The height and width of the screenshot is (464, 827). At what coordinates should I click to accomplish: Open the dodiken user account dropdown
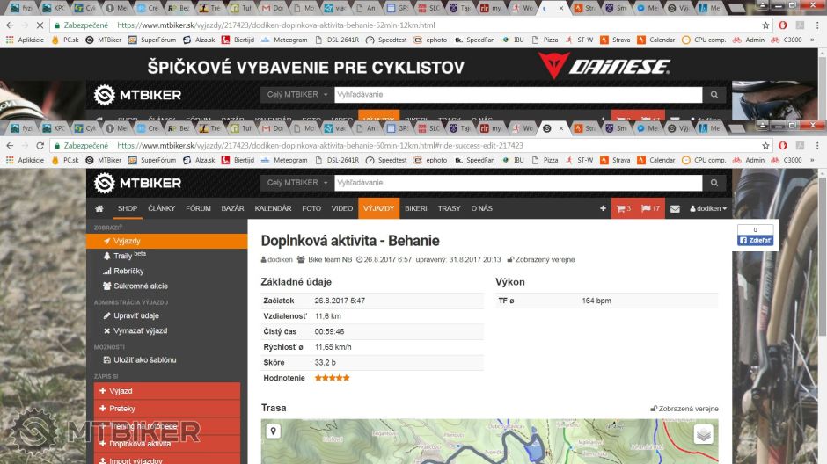pyautogui.click(x=708, y=208)
